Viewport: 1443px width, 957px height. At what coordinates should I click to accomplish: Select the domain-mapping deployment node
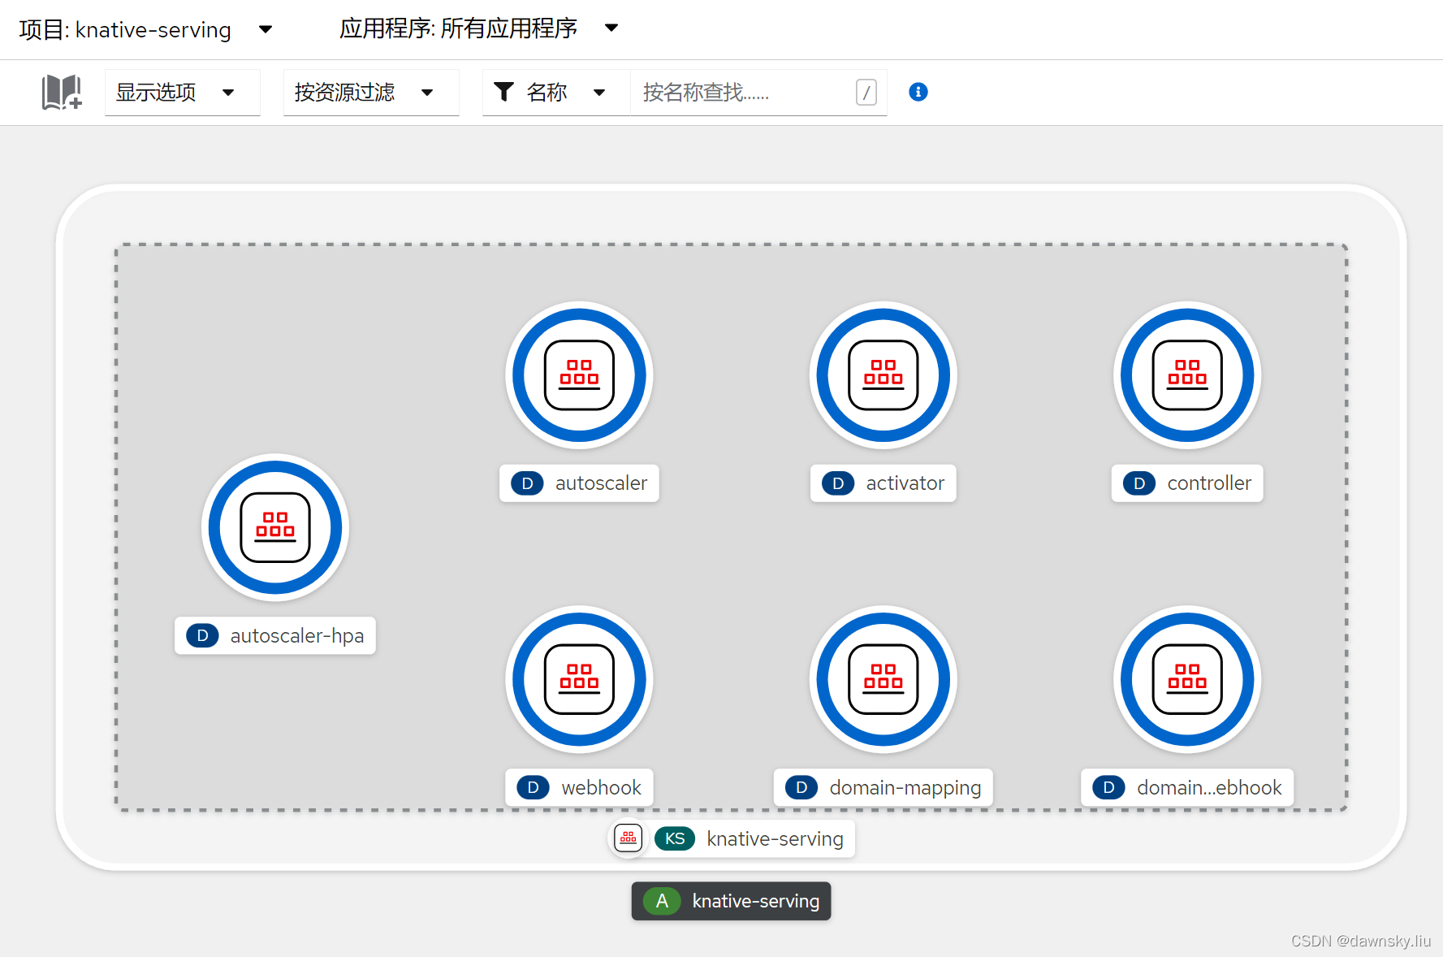[884, 679]
